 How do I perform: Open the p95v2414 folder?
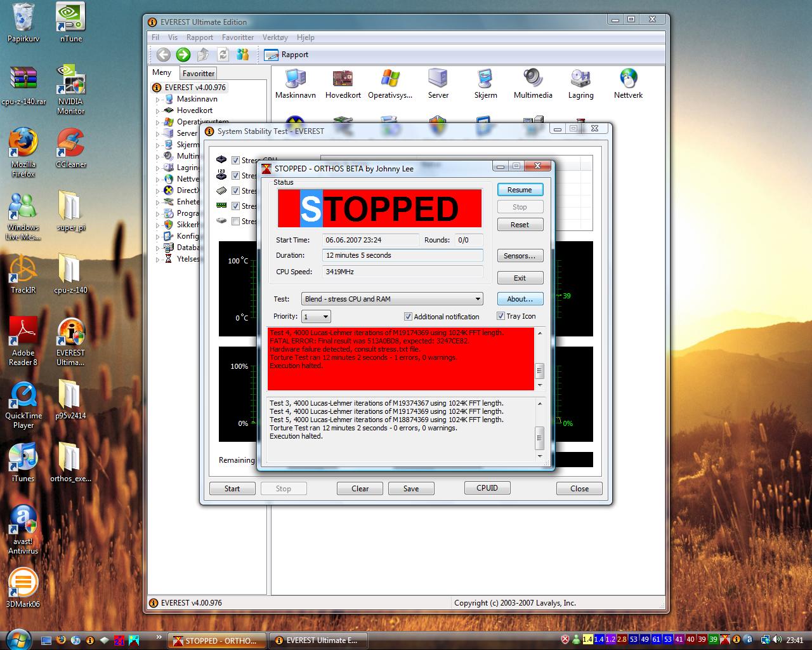pyautogui.click(x=70, y=400)
